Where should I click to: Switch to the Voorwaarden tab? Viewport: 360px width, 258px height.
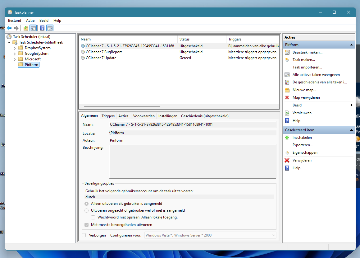[x=144, y=116]
